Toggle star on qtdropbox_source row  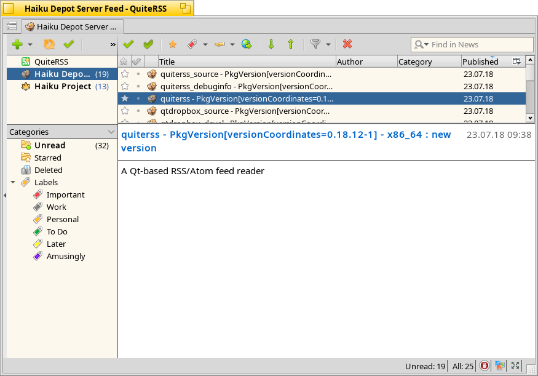tap(125, 111)
